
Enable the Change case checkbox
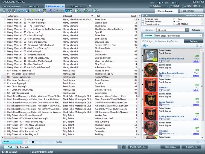pos(143,19)
